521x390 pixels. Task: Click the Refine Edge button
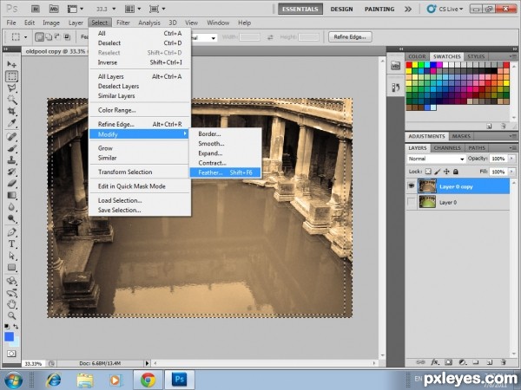pyautogui.click(x=350, y=36)
